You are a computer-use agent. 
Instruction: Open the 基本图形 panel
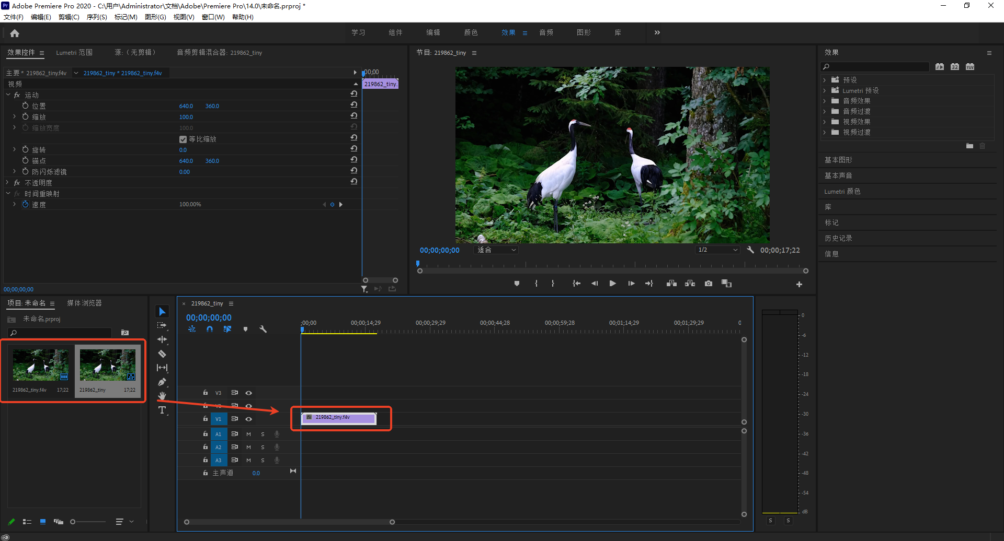pos(838,160)
